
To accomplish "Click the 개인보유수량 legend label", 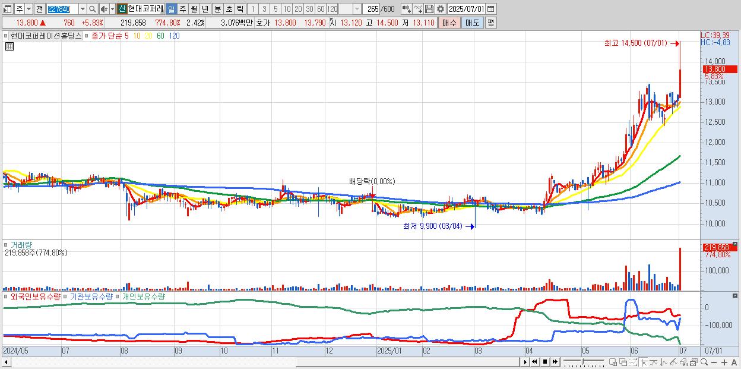I will 143,296.
